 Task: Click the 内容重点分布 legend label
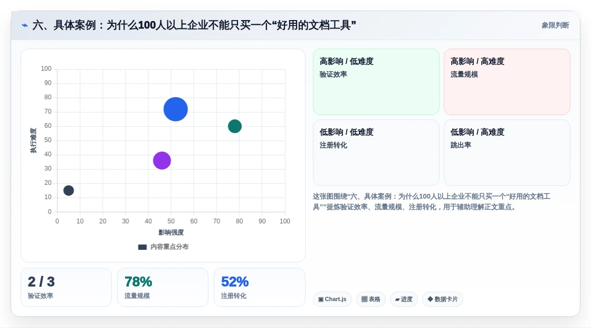click(x=169, y=247)
